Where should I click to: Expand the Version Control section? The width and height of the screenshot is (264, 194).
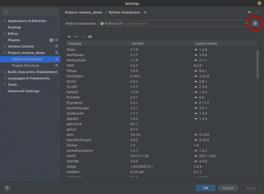click(x=4, y=46)
